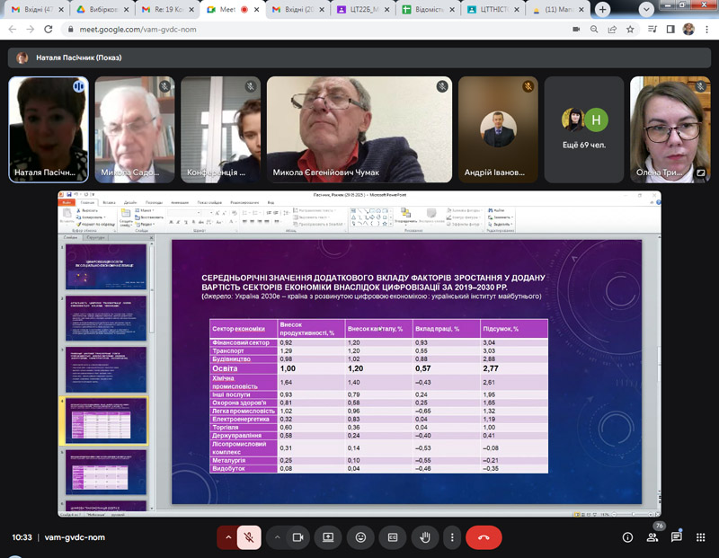Turn on captions
Image resolution: width=719 pixels, height=558 pixels.
(x=393, y=537)
